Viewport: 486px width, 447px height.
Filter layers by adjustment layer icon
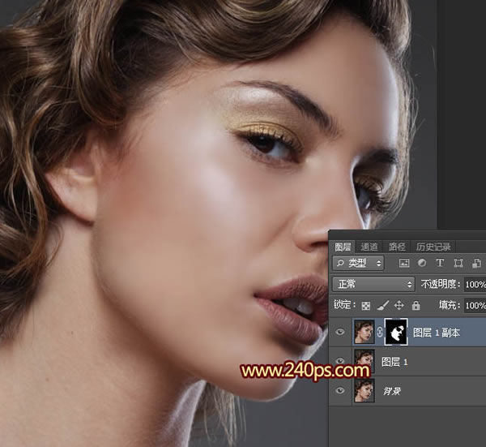[421, 263]
